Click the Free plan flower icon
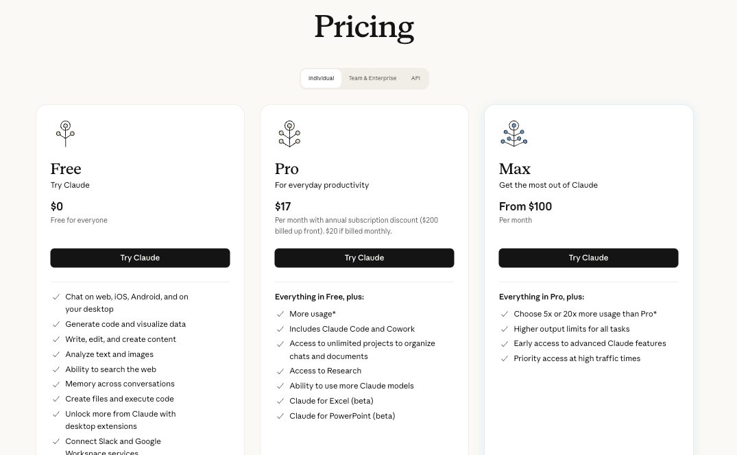737x455 pixels. [65, 134]
